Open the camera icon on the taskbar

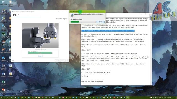point(87,98)
